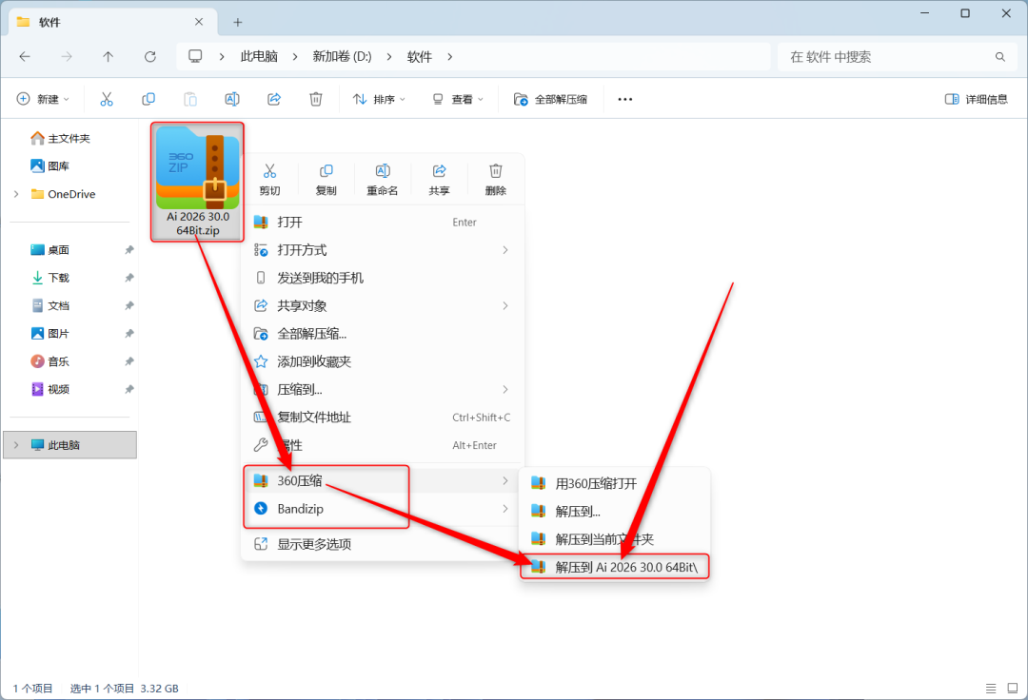1028x700 pixels.
Task: Open the 查看 dropdown
Action: point(458,99)
